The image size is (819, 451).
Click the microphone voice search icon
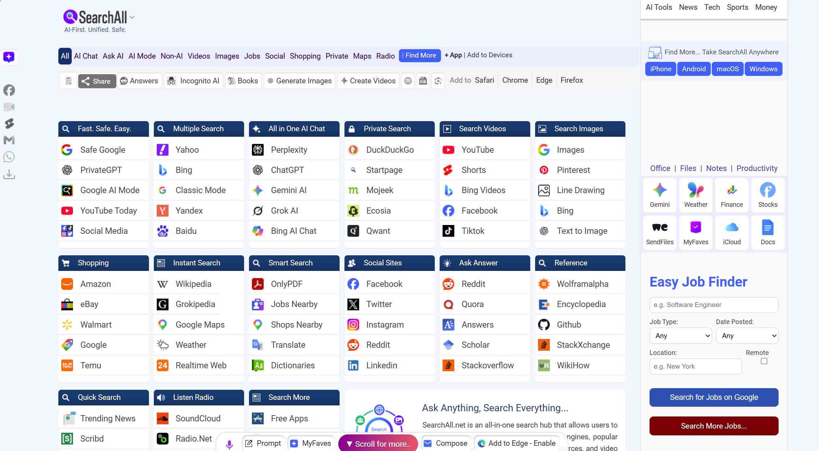229,444
